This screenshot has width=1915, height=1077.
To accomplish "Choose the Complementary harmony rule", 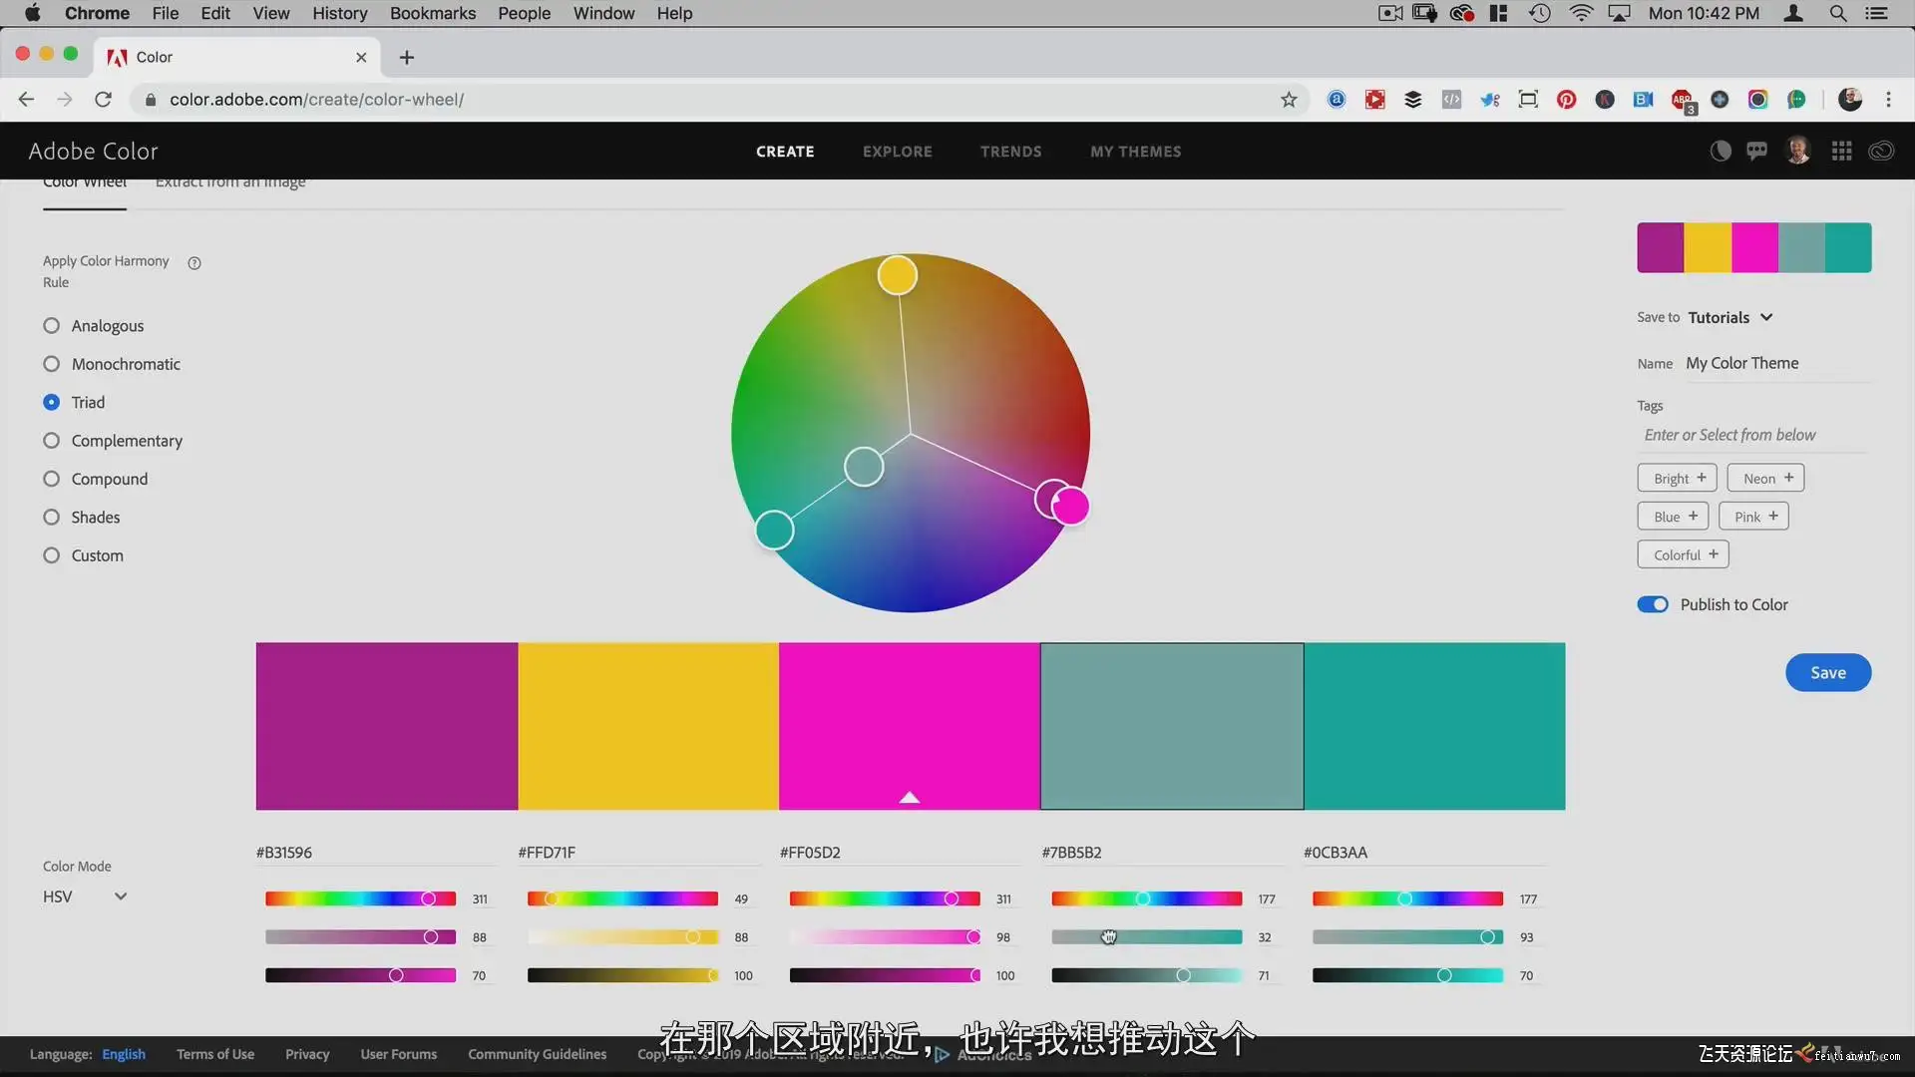I will [52, 441].
